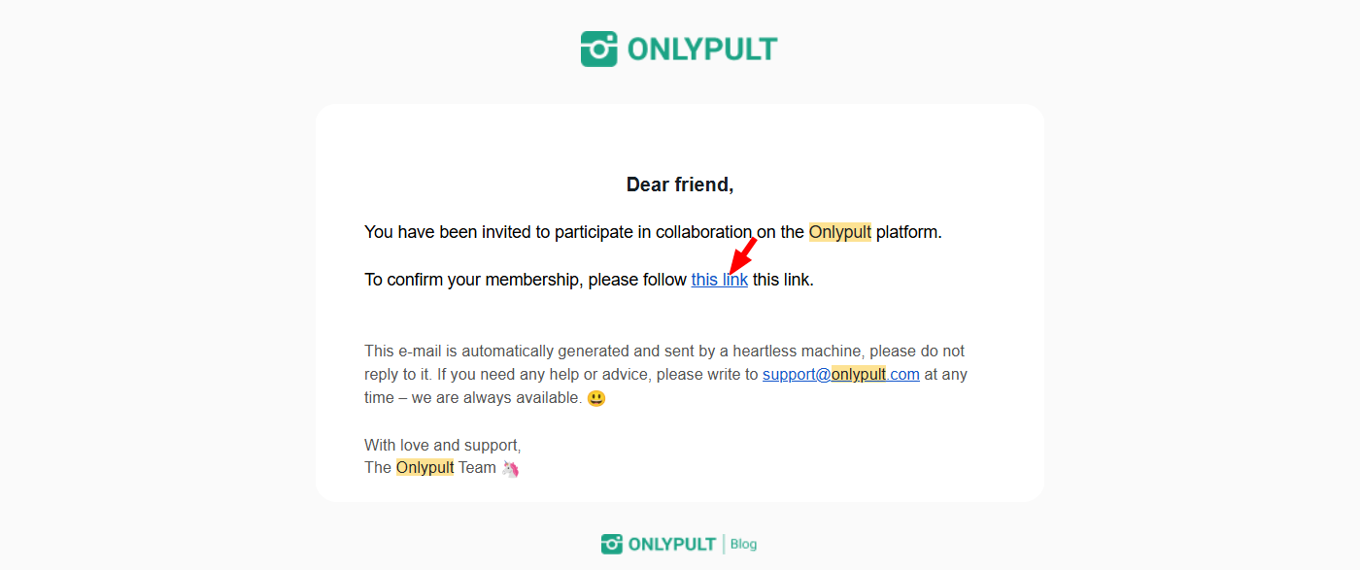Click the footer Onlypult camera logo icon
Screen dimensions: 1360x570
[612, 544]
